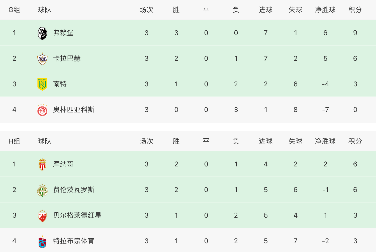Click 积分 column header in G组 table

[x=355, y=10]
